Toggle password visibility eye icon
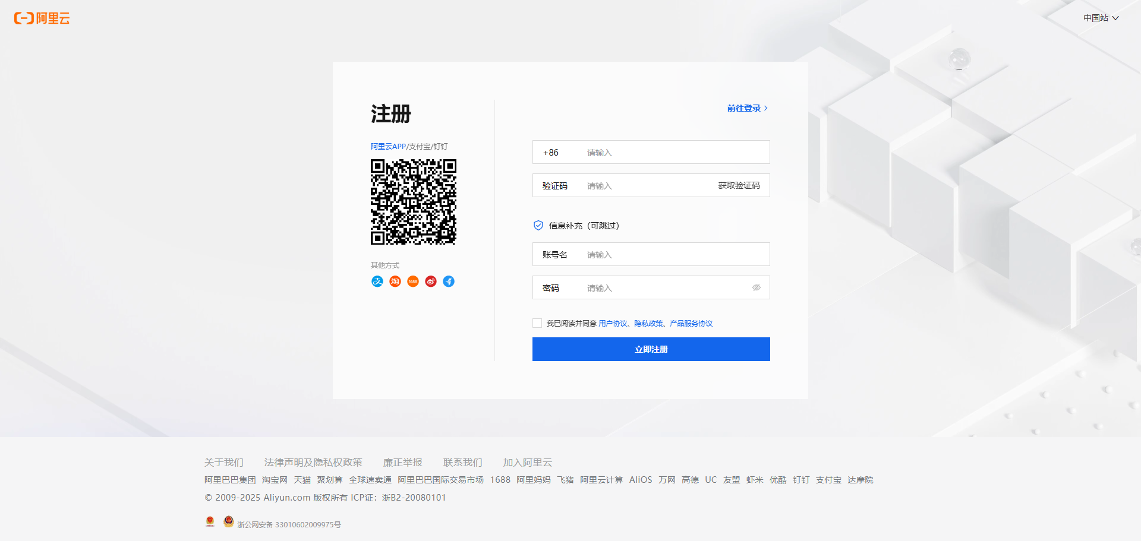The height and width of the screenshot is (541, 1141). pyautogui.click(x=757, y=287)
